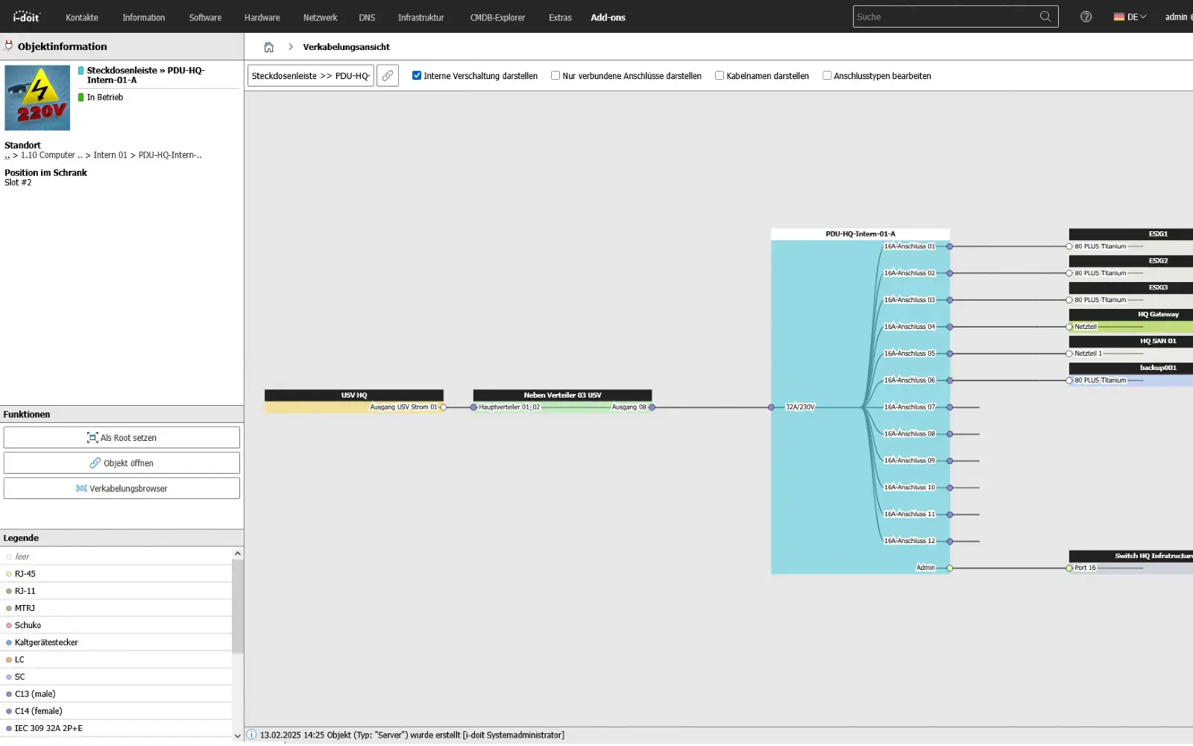Enable Anschlusstypen bearbeiten checkbox

point(827,75)
